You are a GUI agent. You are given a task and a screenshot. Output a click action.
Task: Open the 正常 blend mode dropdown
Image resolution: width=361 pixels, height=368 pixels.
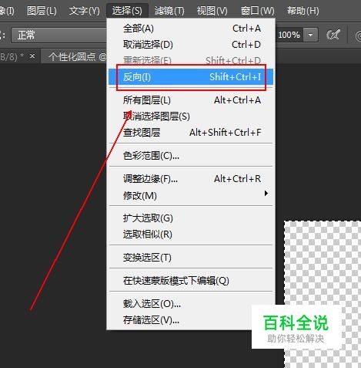tap(59, 35)
